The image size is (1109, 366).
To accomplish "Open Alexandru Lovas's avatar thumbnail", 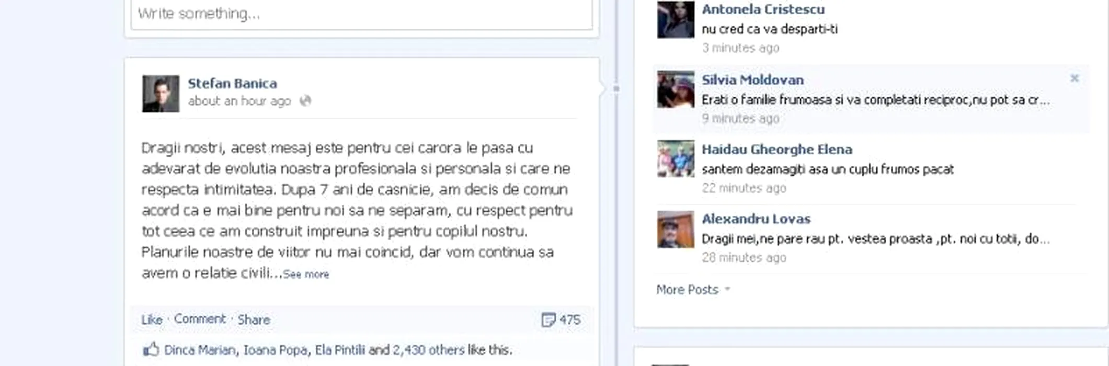I will coord(676,229).
